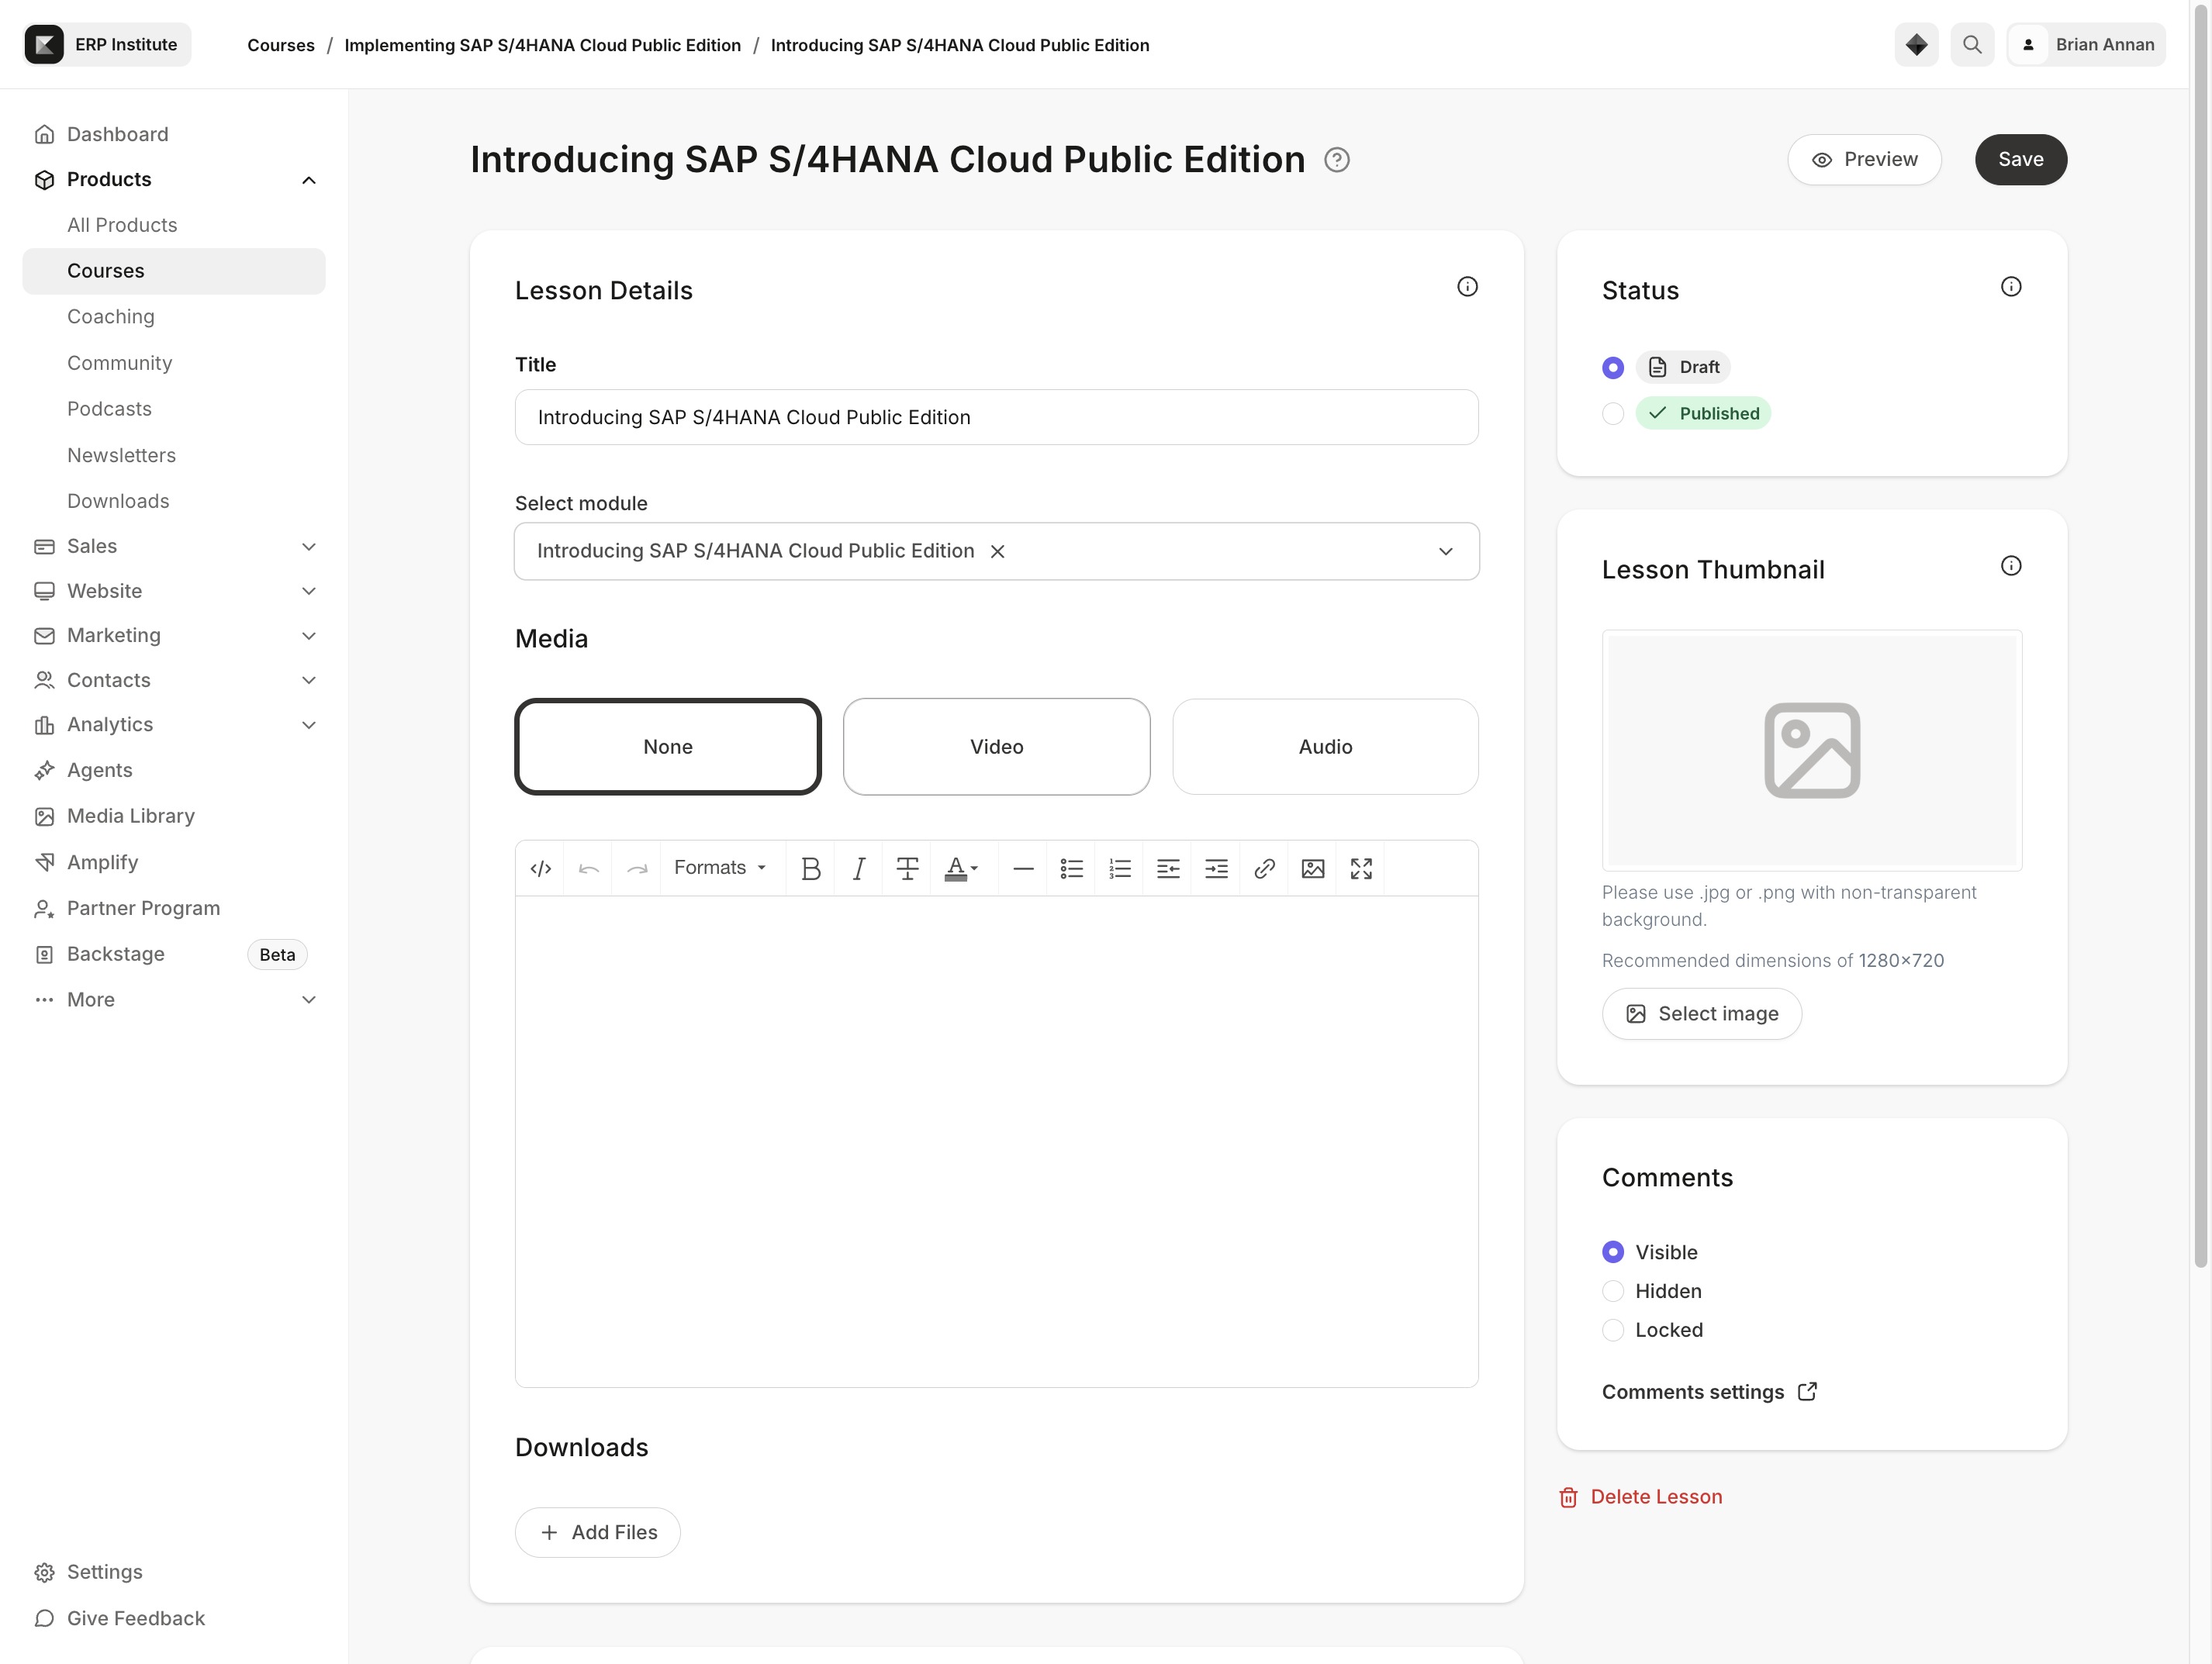Expand the Contacts section
This screenshot has width=2212, height=1664.
[x=309, y=680]
